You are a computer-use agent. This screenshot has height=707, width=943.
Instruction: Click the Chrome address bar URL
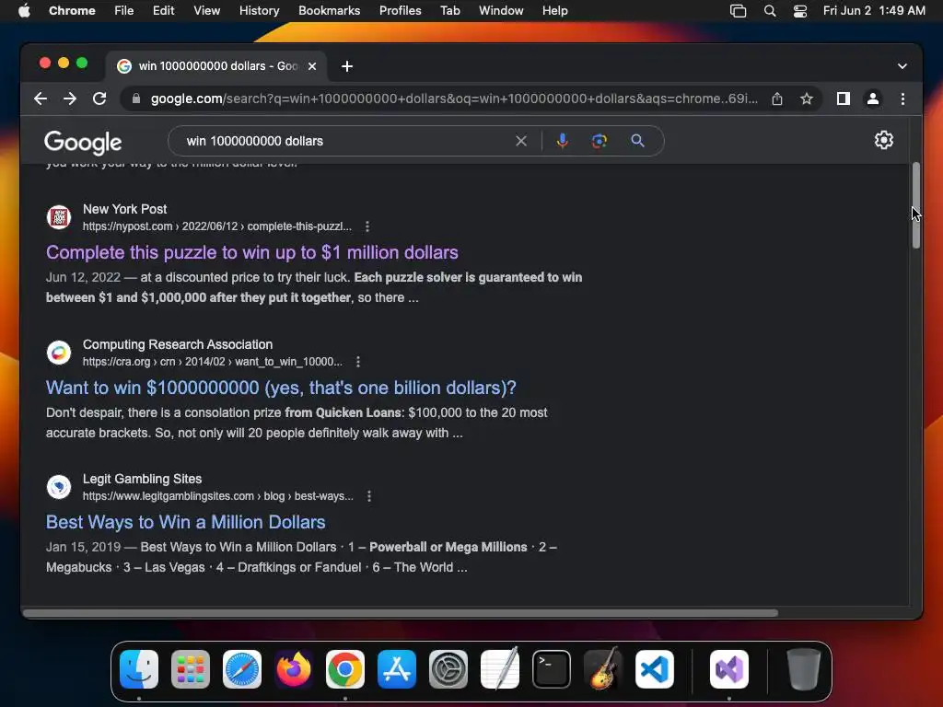pyautogui.click(x=454, y=99)
